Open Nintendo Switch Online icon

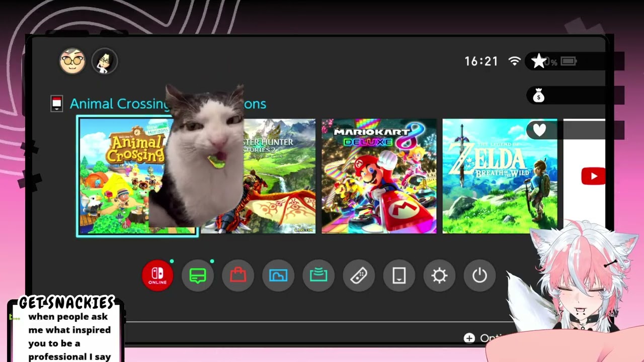(157, 276)
